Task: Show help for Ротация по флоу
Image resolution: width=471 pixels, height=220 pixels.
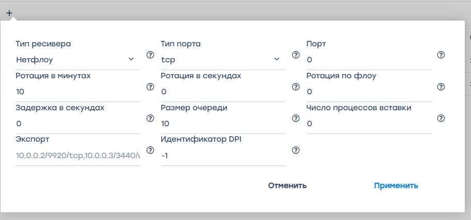Action: click(x=441, y=87)
